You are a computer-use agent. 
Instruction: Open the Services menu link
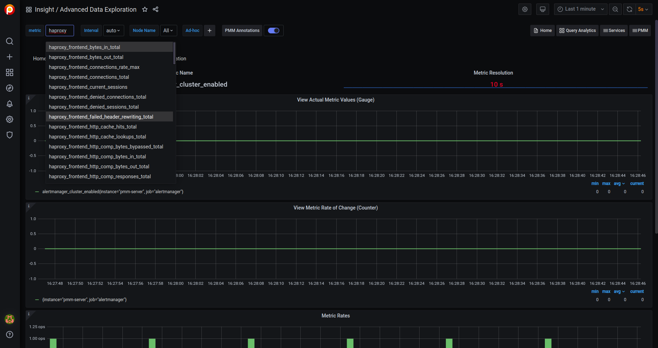[x=614, y=31]
